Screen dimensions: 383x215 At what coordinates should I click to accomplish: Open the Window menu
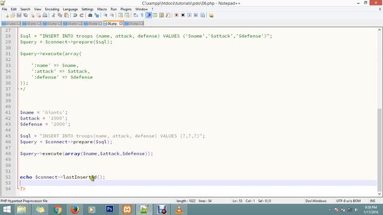pyautogui.click(x=141, y=9)
